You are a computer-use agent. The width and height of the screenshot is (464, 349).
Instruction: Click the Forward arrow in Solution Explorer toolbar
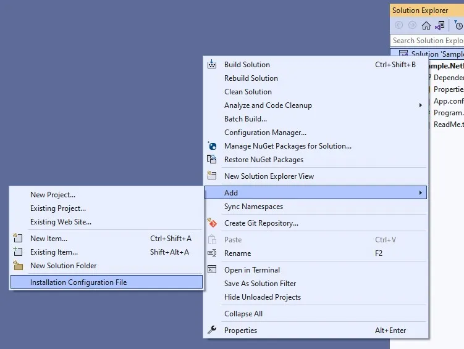pos(412,25)
